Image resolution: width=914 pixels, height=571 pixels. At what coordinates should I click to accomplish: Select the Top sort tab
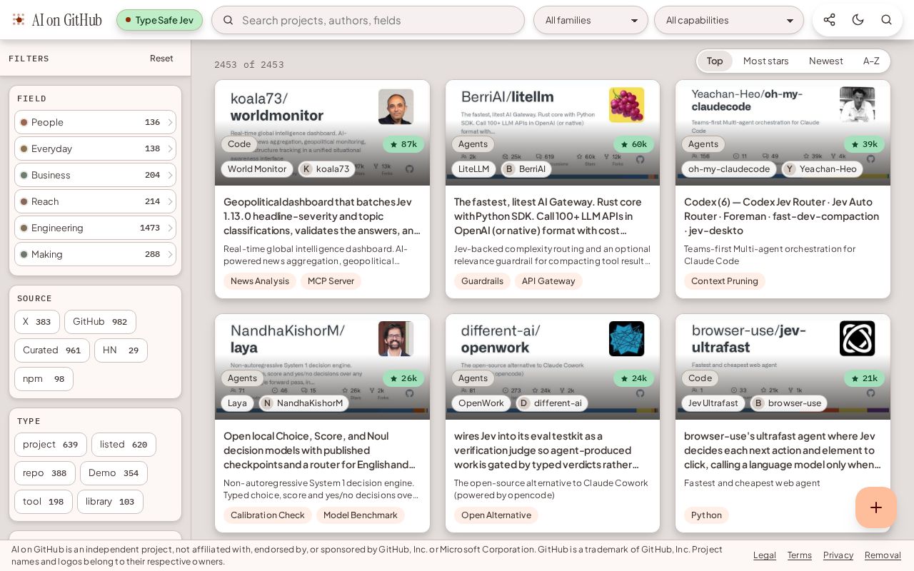coord(715,61)
